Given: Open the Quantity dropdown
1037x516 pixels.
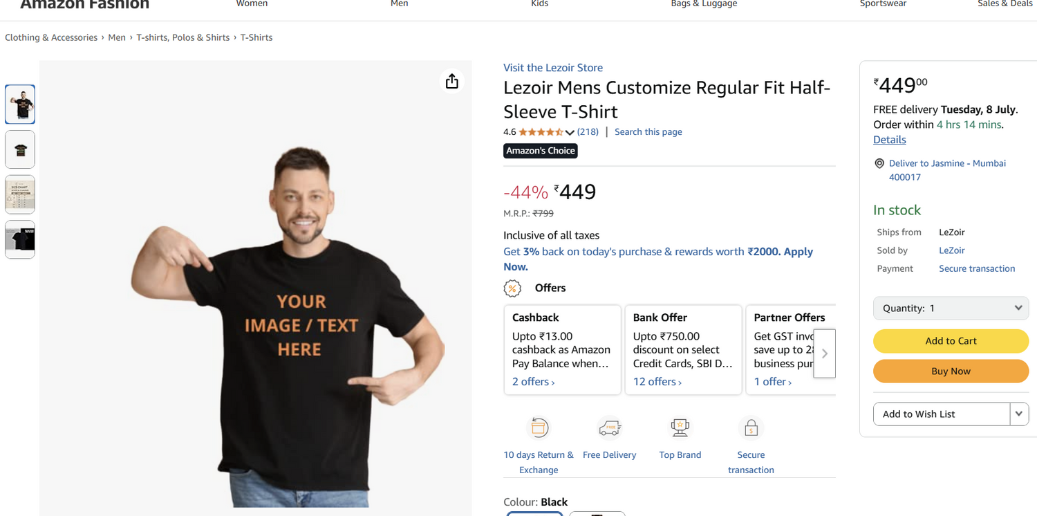Looking at the screenshot, I should click(951, 308).
